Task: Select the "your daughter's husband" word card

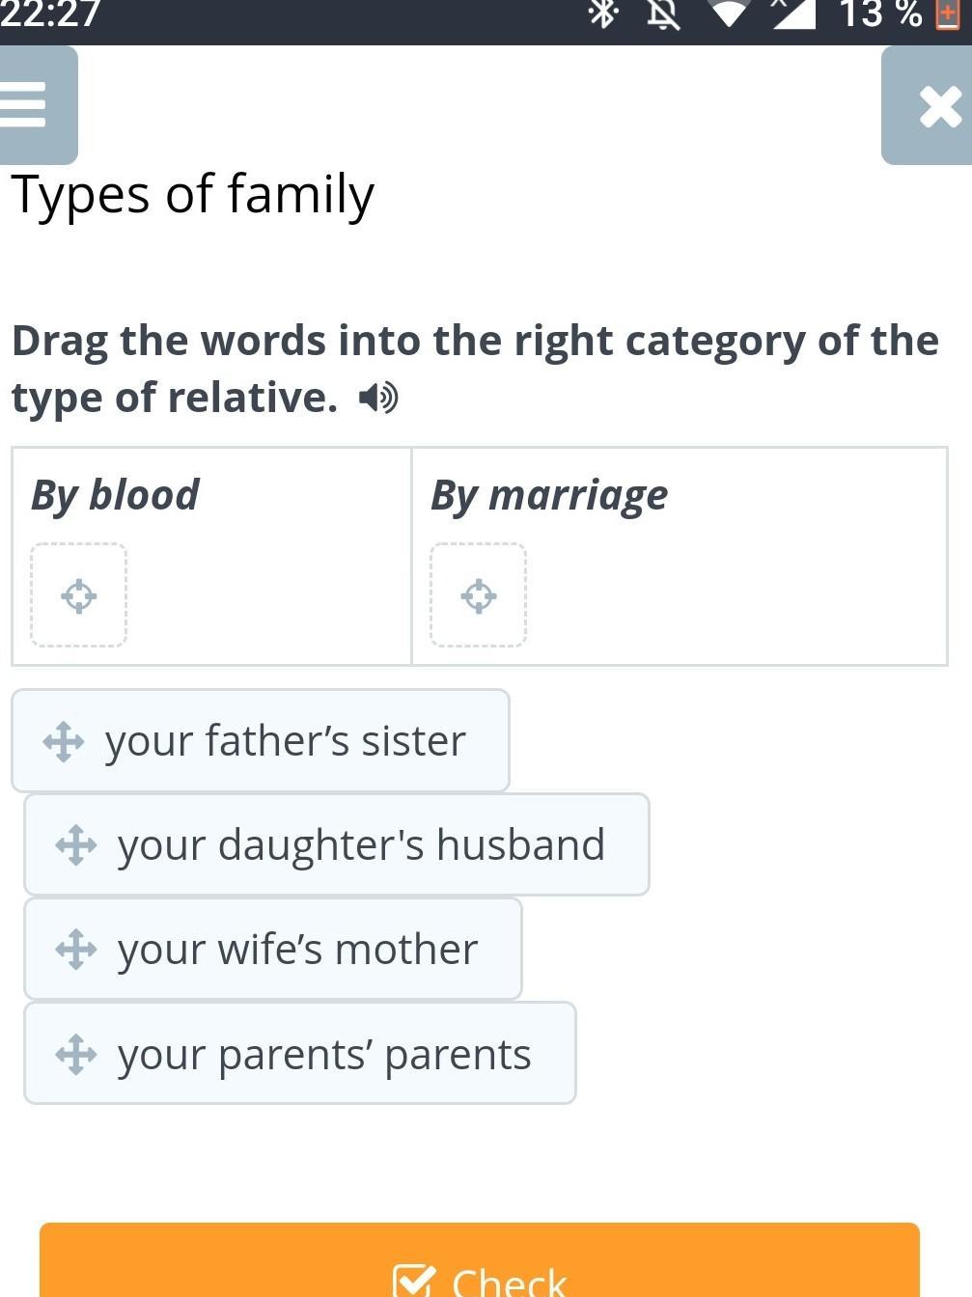Action: click(361, 845)
